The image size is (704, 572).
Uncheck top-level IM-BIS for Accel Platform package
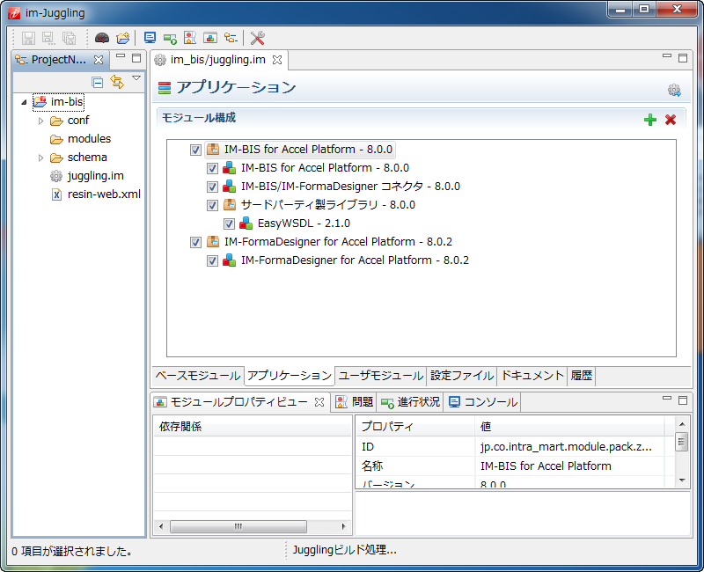tap(195, 150)
